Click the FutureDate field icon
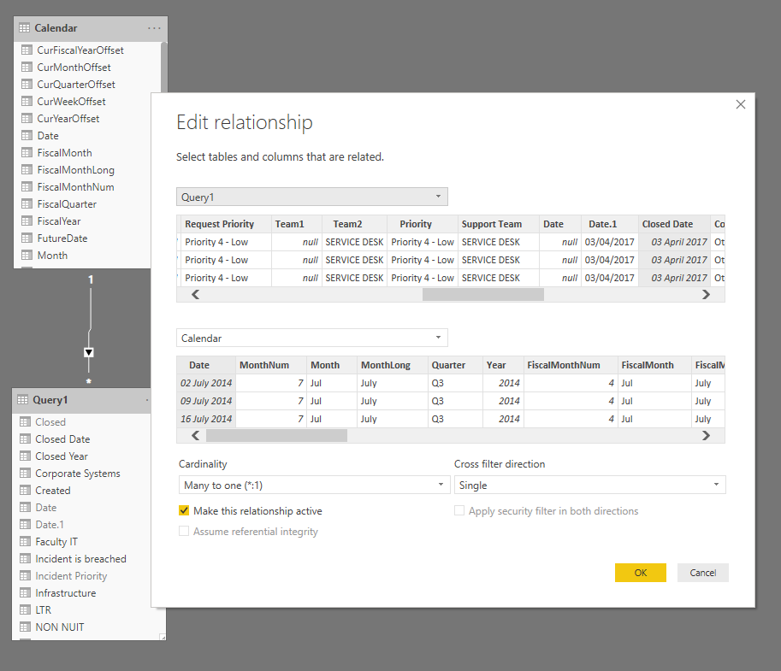 (x=27, y=238)
